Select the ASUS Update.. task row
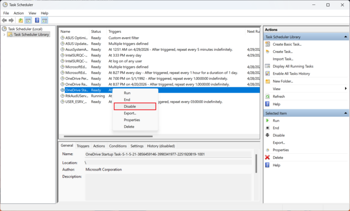The width and height of the screenshot is (350, 211). pyautogui.click(x=160, y=44)
